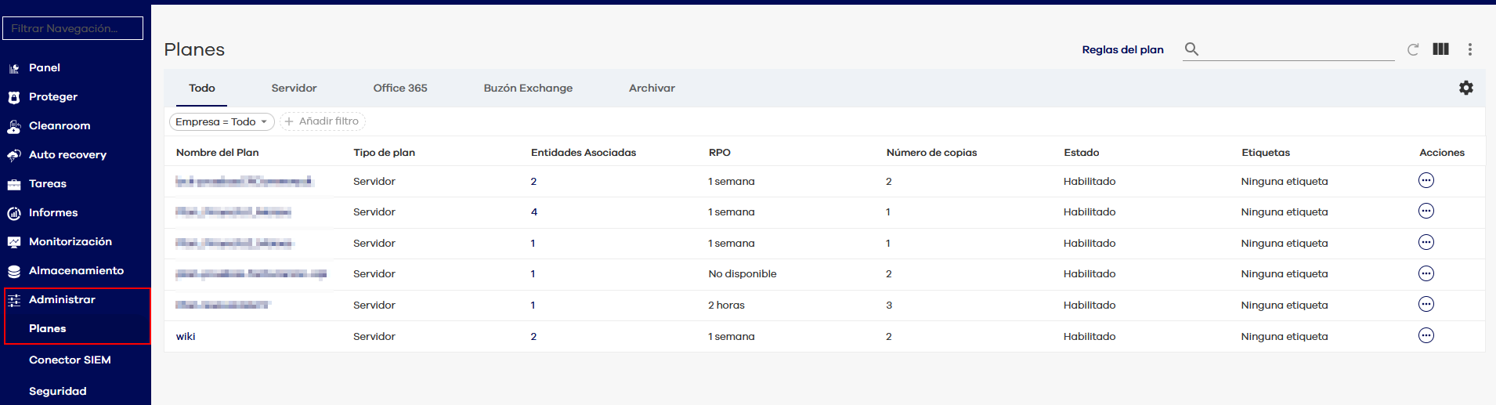Viewport: 1496px width, 405px height.
Task: Click the '2 horas' RPO cell
Action: (x=726, y=306)
